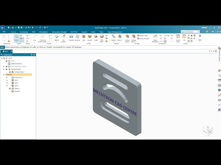The image size is (221, 165).
Task: Open the Style options
Action: coord(200,38)
